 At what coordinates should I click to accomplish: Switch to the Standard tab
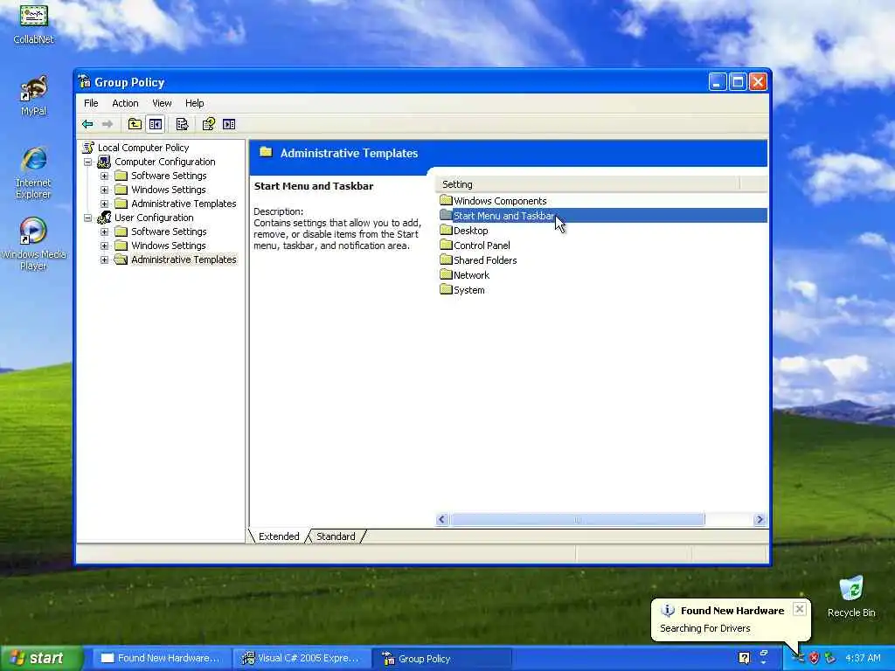[336, 536]
